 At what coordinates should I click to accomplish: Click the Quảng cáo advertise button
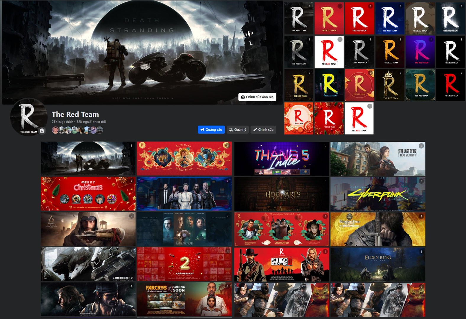(x=211, y=130)
